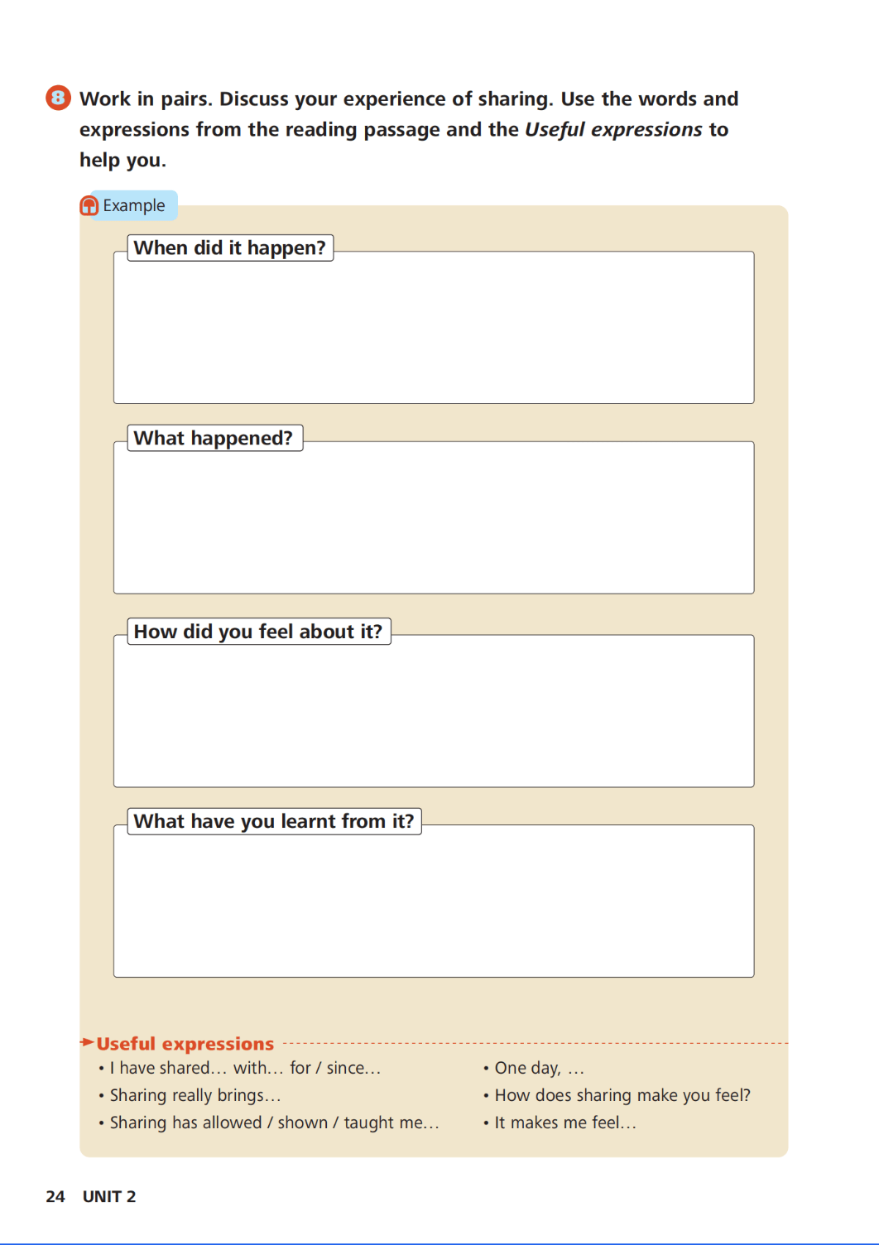Image resolution: width=879 pixels, height=1245 pixels.
Task: Select 'I have shared… with… for / since…' expression
Action: point(245,1068)
